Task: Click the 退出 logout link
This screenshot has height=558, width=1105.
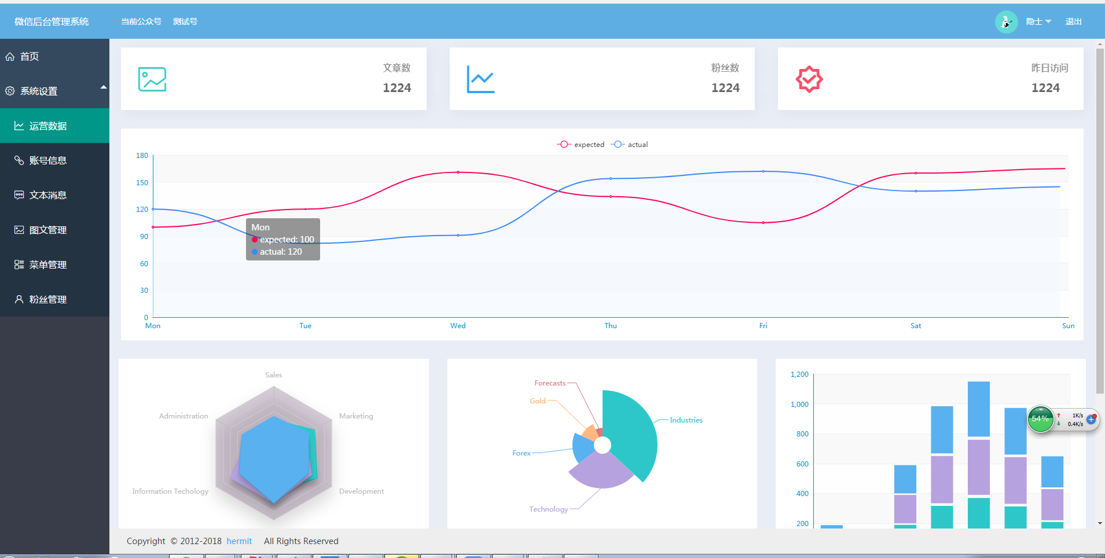Action: 1073,21
